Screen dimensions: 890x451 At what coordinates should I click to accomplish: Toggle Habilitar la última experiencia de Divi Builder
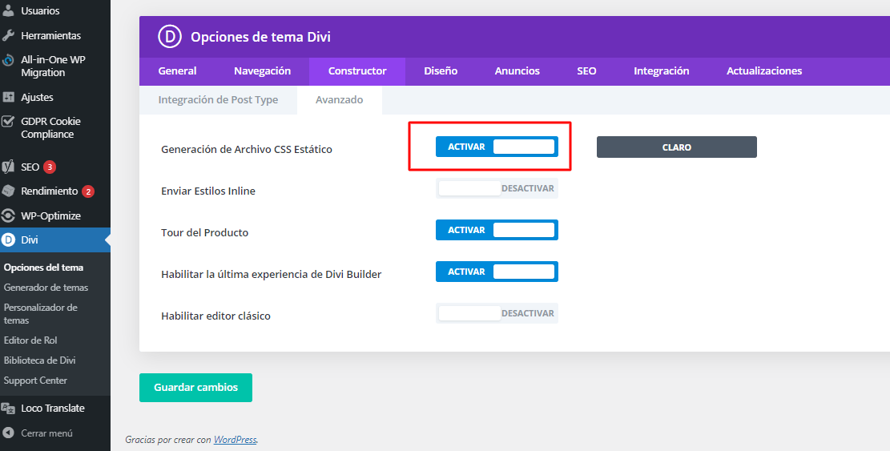coord(497,272)
